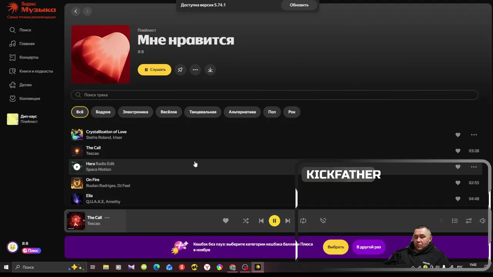493x277 pixels.
Task: Click Выбрать on the cashback banner
Action: click(x=336, y=247)
